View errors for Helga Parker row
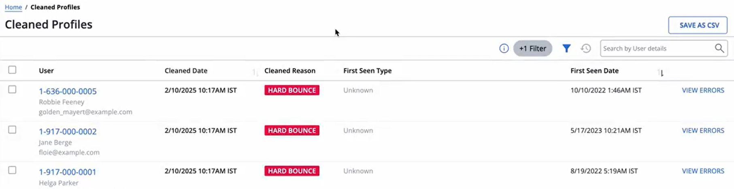This screenshot has width=734, height=189. click(x=703, y=171)
